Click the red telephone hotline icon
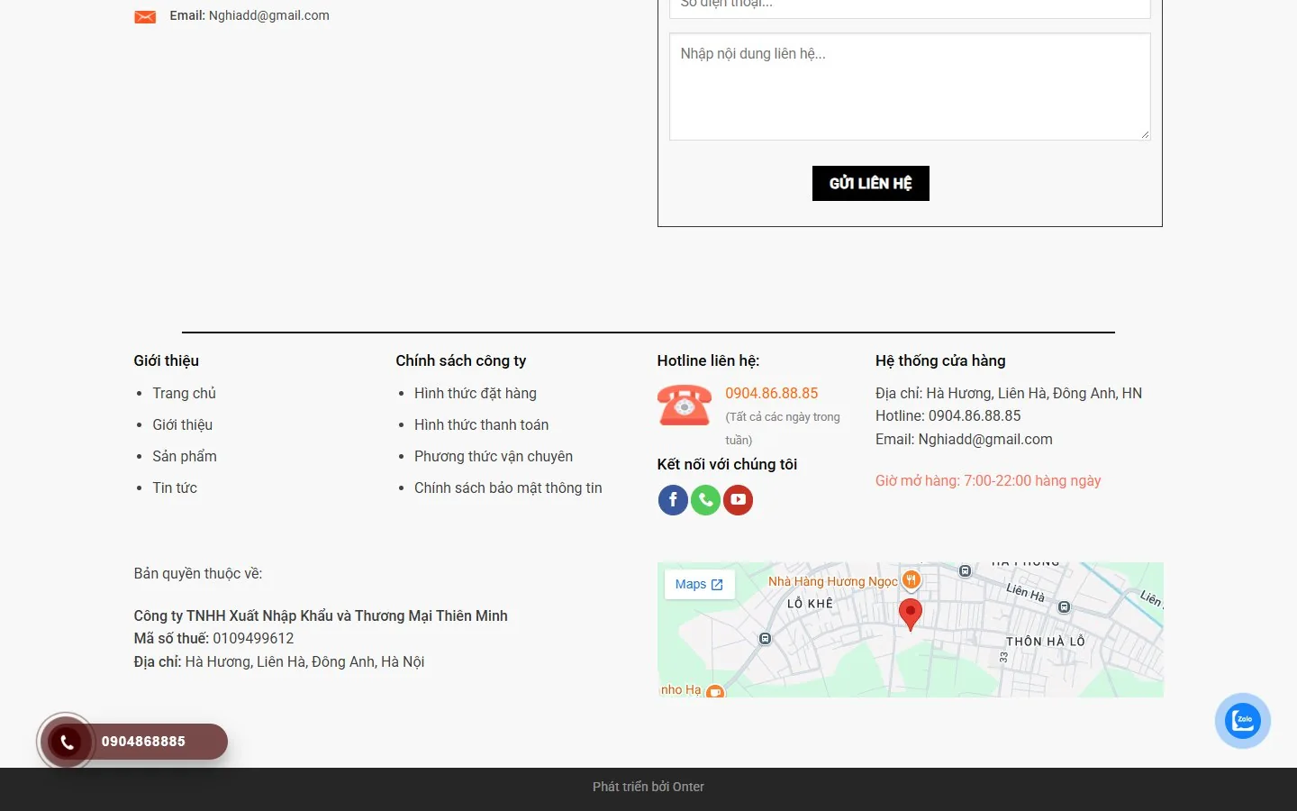 685,405
